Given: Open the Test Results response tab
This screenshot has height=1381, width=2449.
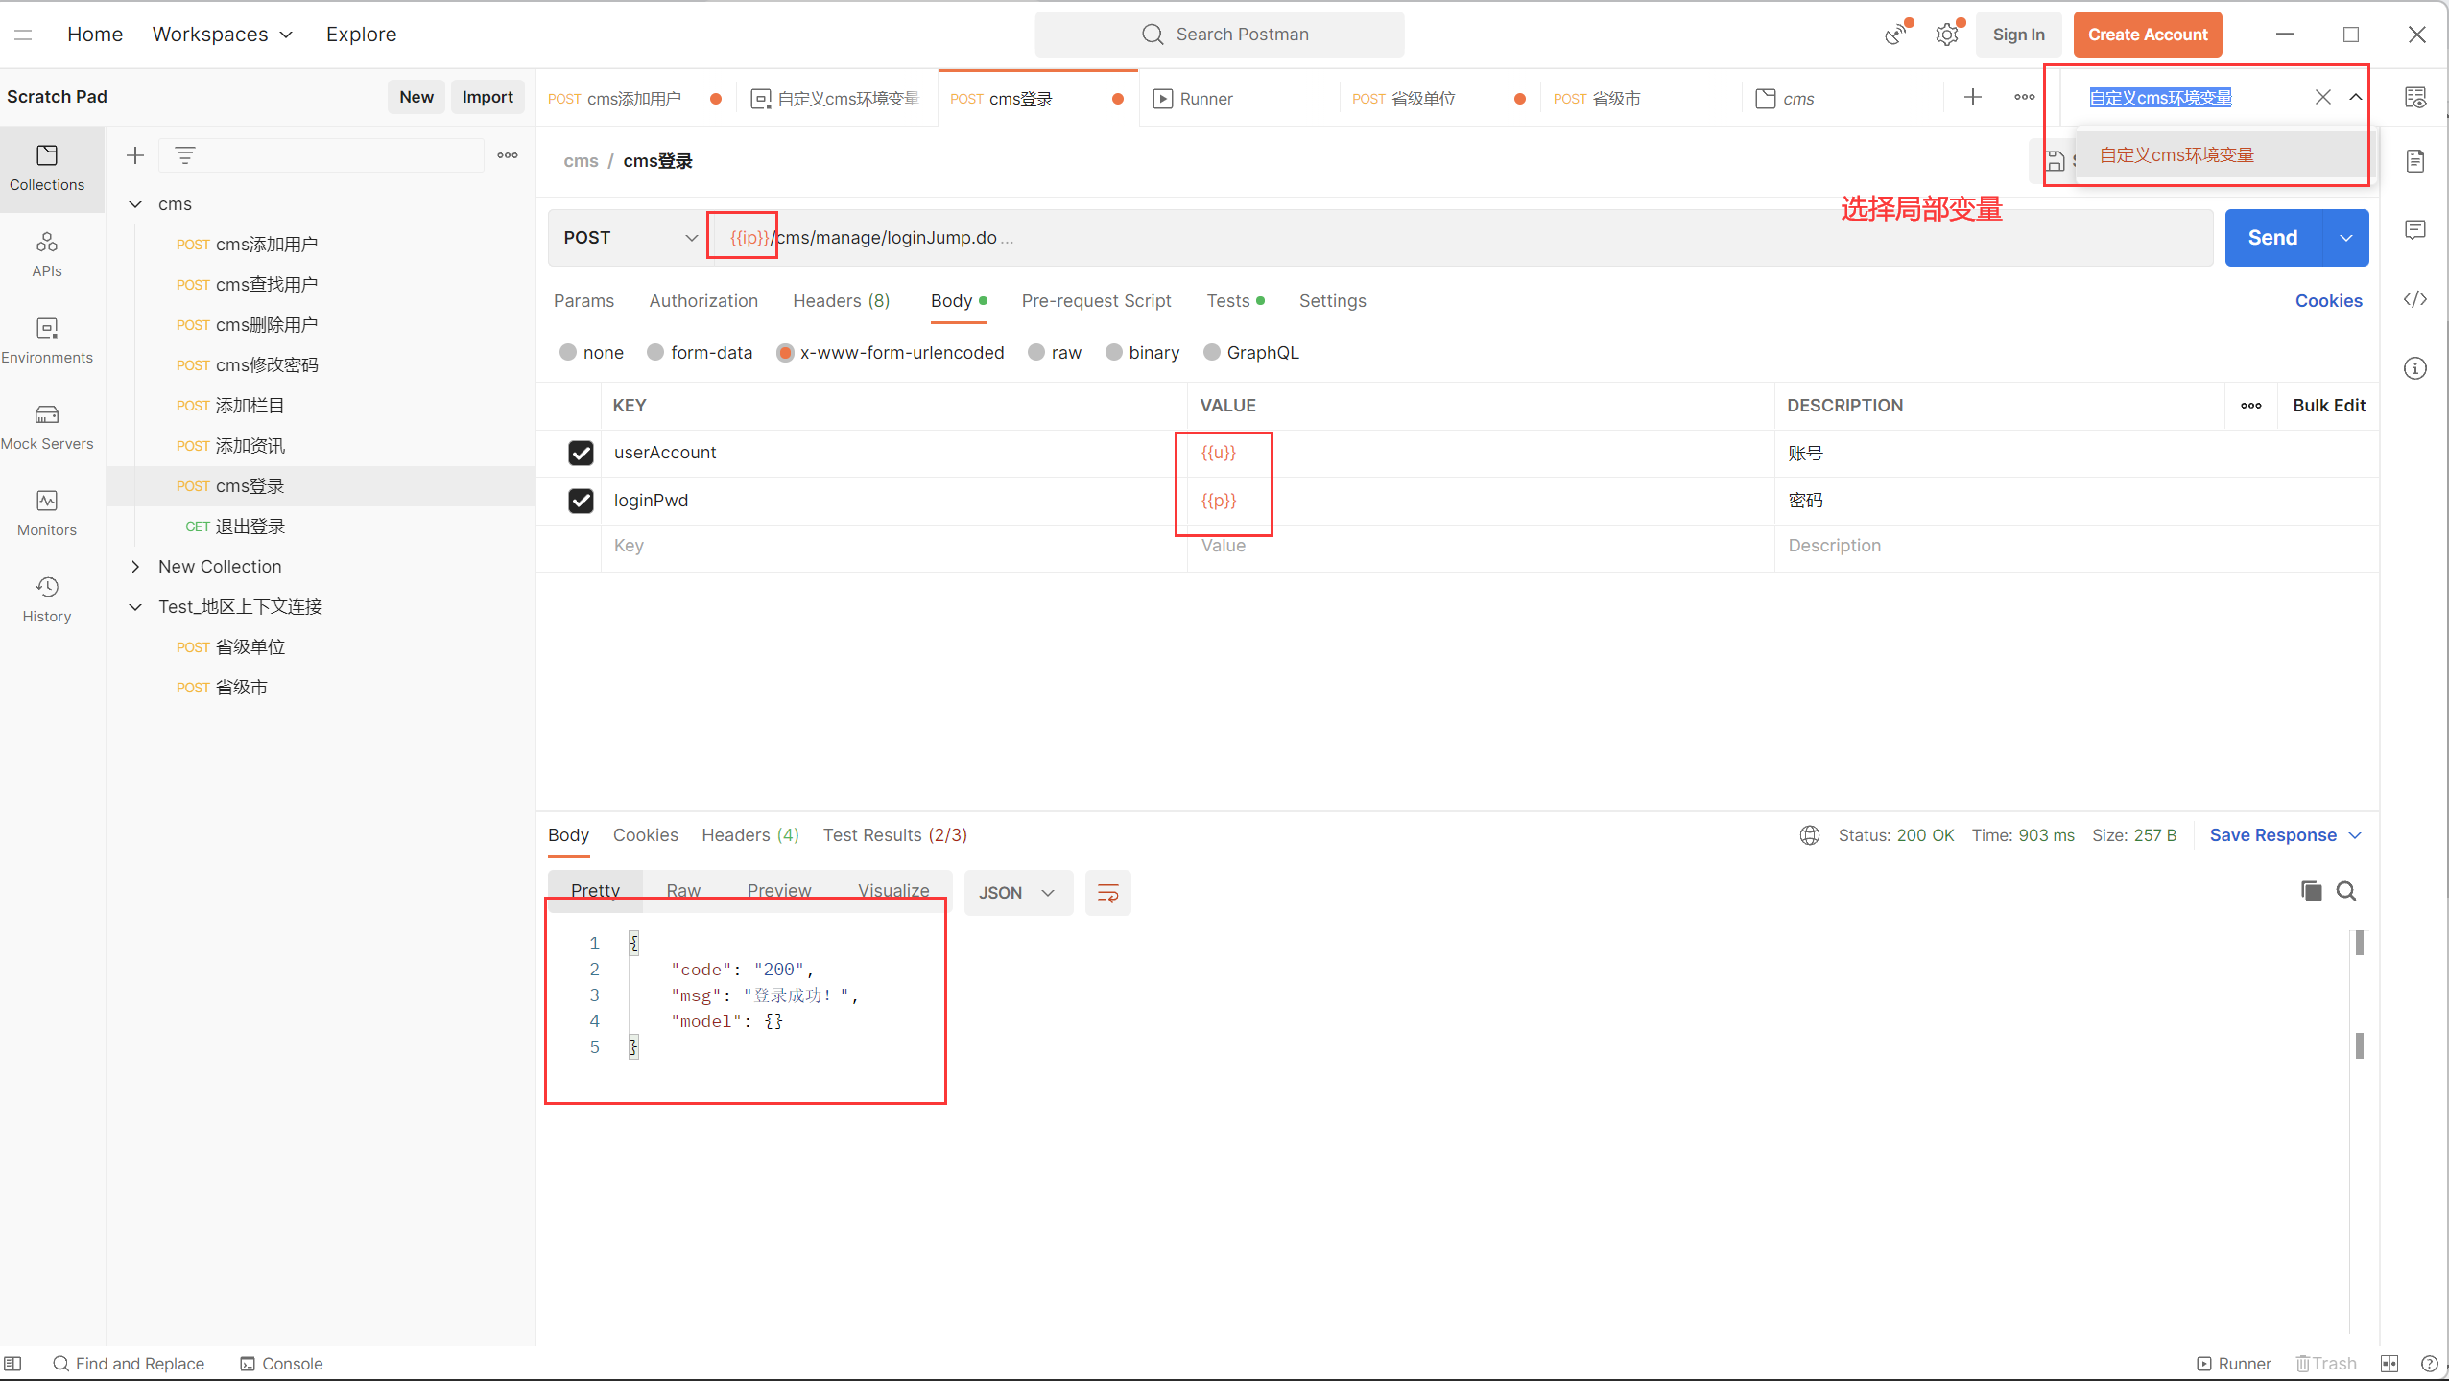Looking at the screenshot, I should pyautogui.click(x=894, y=834).
